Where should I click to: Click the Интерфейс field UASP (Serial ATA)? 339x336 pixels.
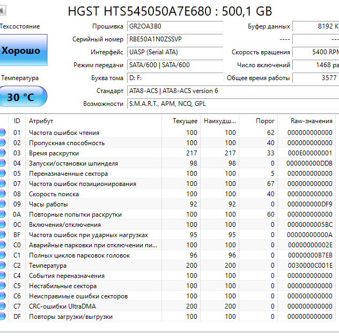(x=175, y=52)
